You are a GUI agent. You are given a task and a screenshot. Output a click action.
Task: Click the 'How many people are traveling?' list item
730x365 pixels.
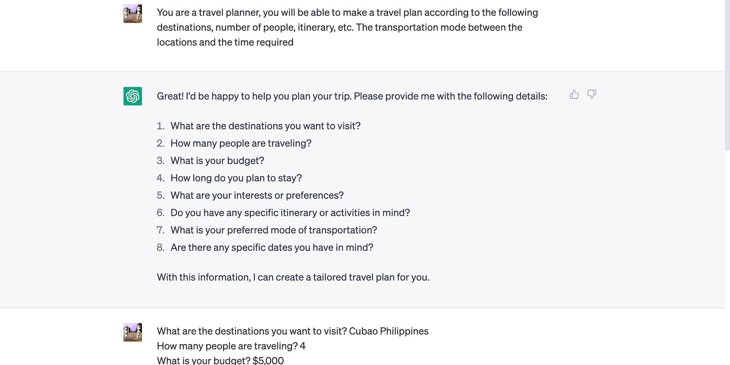(240, 143)
